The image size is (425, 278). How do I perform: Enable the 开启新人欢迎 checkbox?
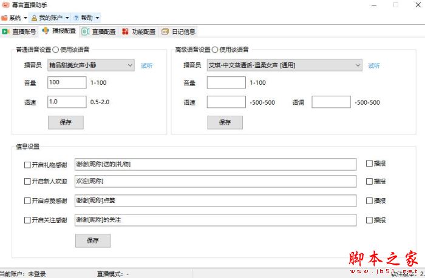27,182
